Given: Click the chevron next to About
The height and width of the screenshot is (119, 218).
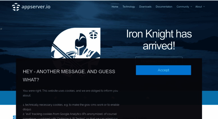Looking at the screenshot, I should point(204,6).
